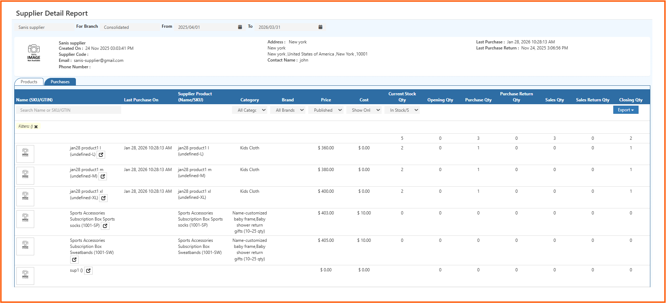Expand the All Categories dropdown

[249, 110]
